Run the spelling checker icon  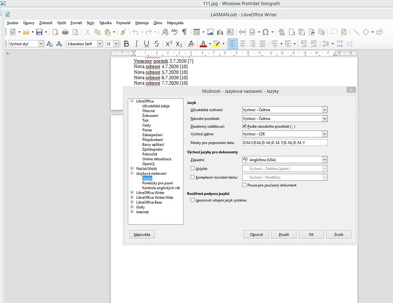(x=174, y=32)
